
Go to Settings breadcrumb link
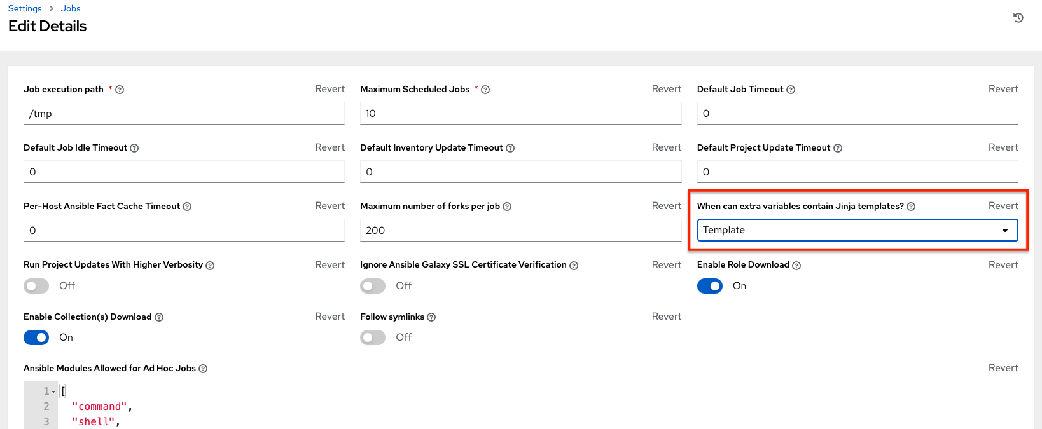tap(25, 8)
